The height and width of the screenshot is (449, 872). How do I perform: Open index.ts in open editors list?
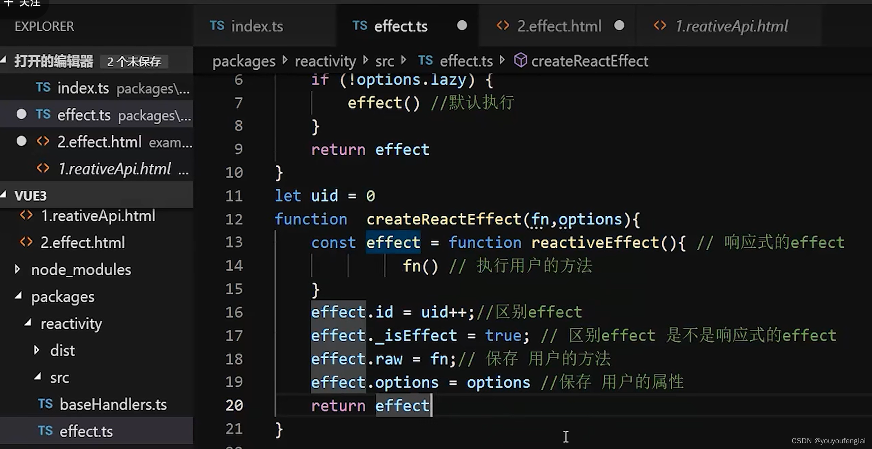(x=97, y=88)
